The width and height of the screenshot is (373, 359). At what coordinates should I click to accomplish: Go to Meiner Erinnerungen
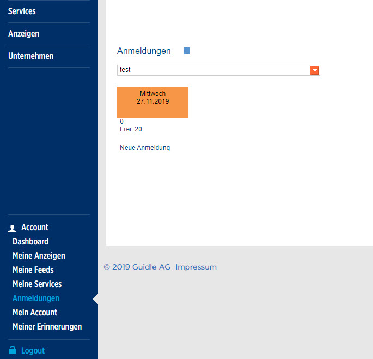(47, 326)
